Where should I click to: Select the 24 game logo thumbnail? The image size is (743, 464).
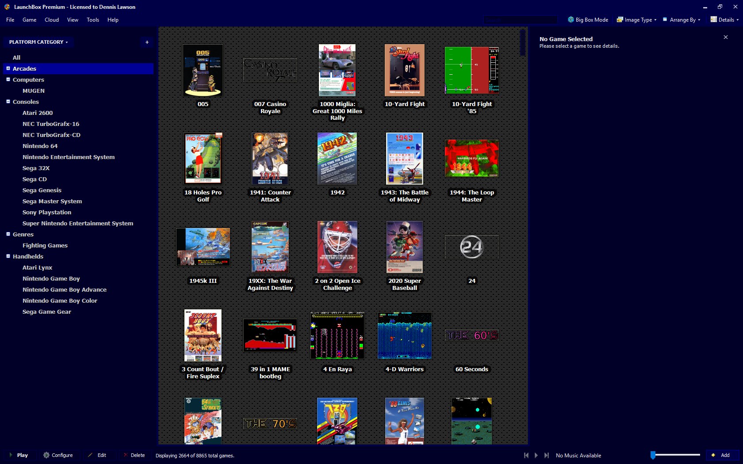coord(472,247)
